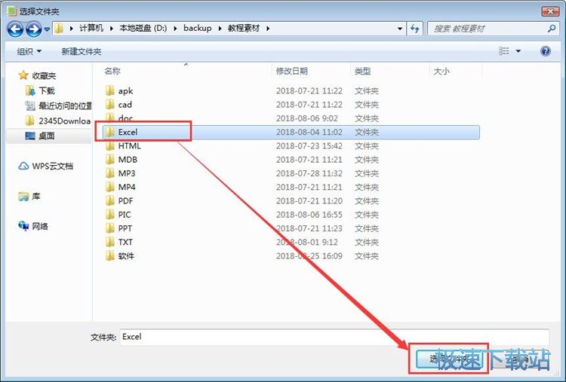Select the Excel folder row
Viewport: 566px width, 382px height.
point(291,133)
